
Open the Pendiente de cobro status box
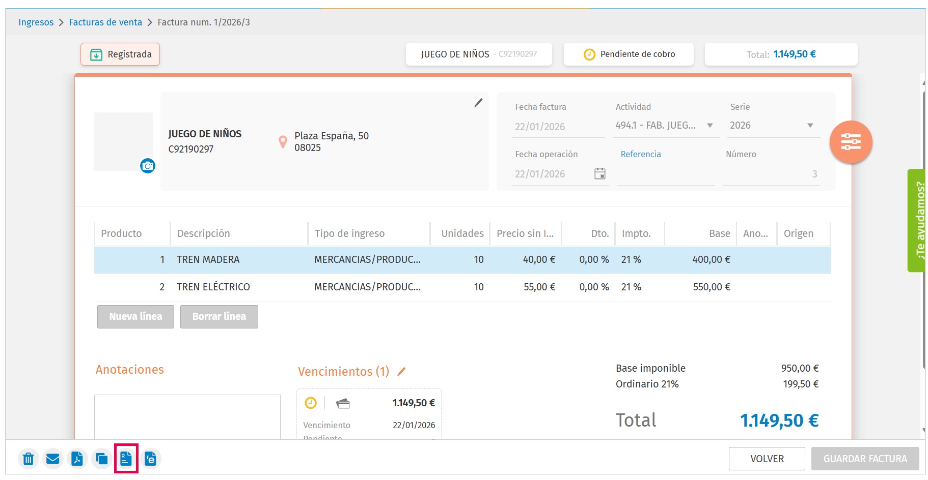[629, 54]
